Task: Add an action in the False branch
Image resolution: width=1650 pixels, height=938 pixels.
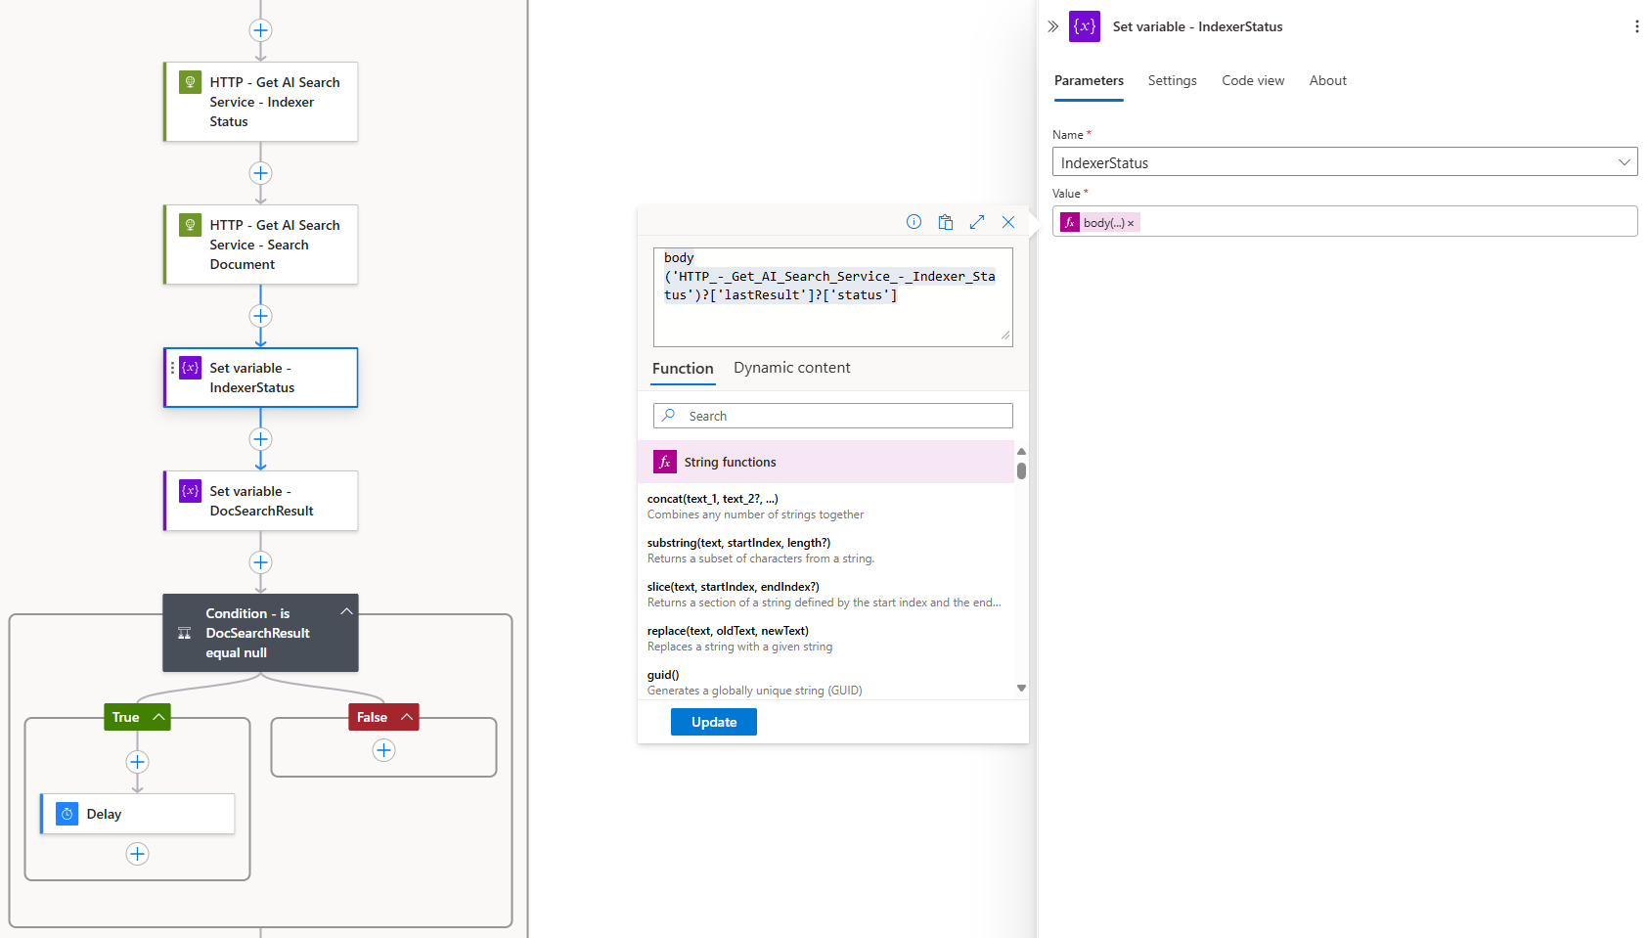Action: click(383, 750)
